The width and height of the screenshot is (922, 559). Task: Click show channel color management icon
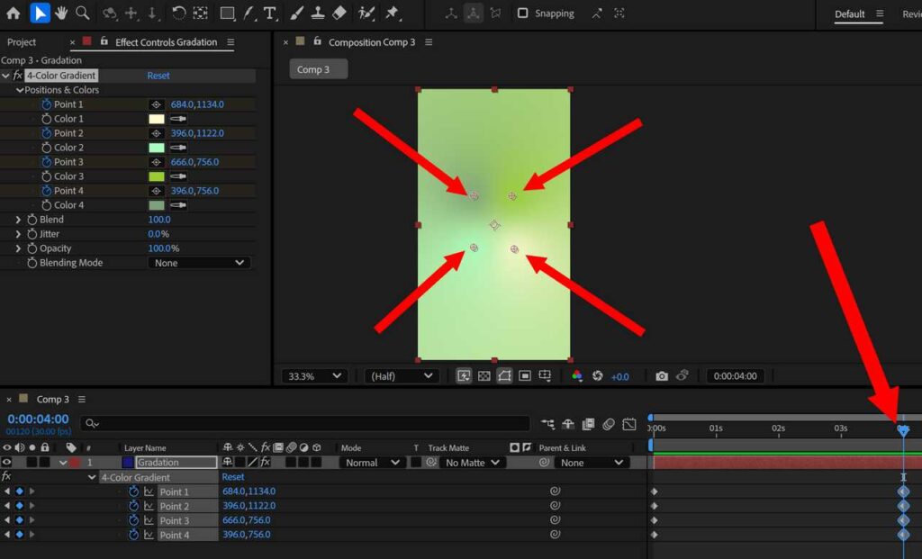click(577, 376)
